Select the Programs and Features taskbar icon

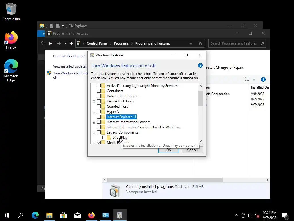click(120, 215)
